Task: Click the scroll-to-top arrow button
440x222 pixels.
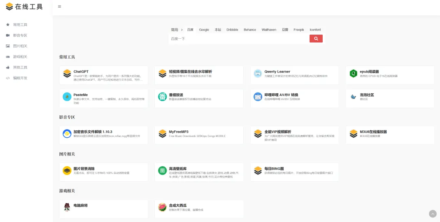Action: click(x=433, y=213)
